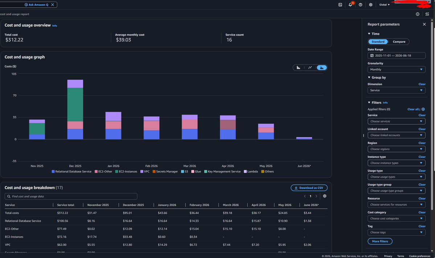The image size is (435, 258).
Task: Select the Standard time mode
Action: (378, 42)
